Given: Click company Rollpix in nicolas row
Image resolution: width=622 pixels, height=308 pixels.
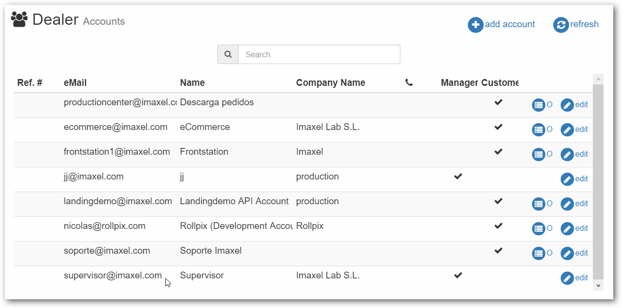Looking at the screenshot, I should tap(310, 226).
